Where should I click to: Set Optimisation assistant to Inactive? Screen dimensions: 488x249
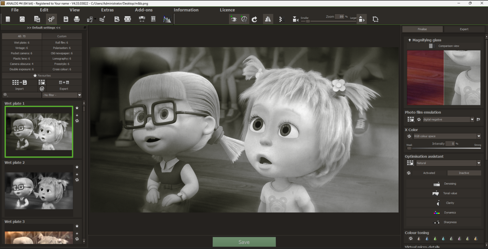tap(464, 173)
